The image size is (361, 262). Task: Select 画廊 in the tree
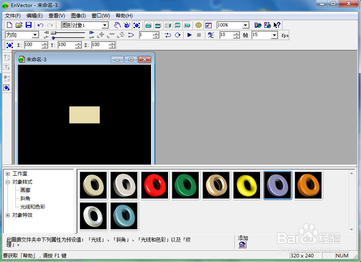click(25, 190)
